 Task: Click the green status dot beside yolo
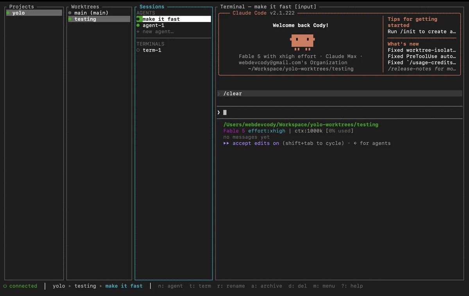[8, 13]
